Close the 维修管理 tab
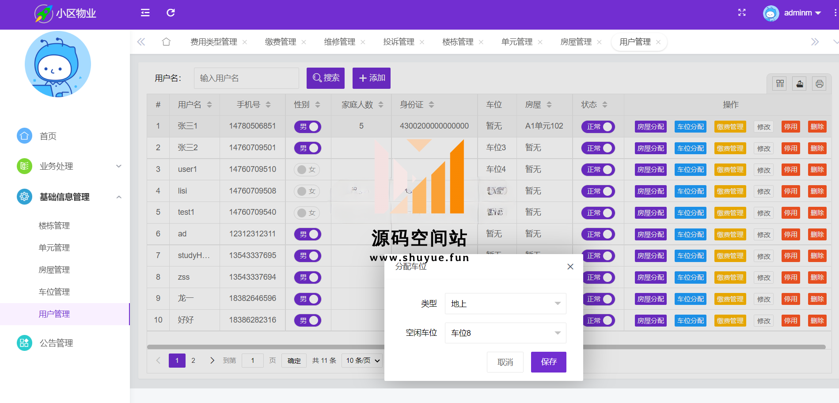 click(363, 42)
